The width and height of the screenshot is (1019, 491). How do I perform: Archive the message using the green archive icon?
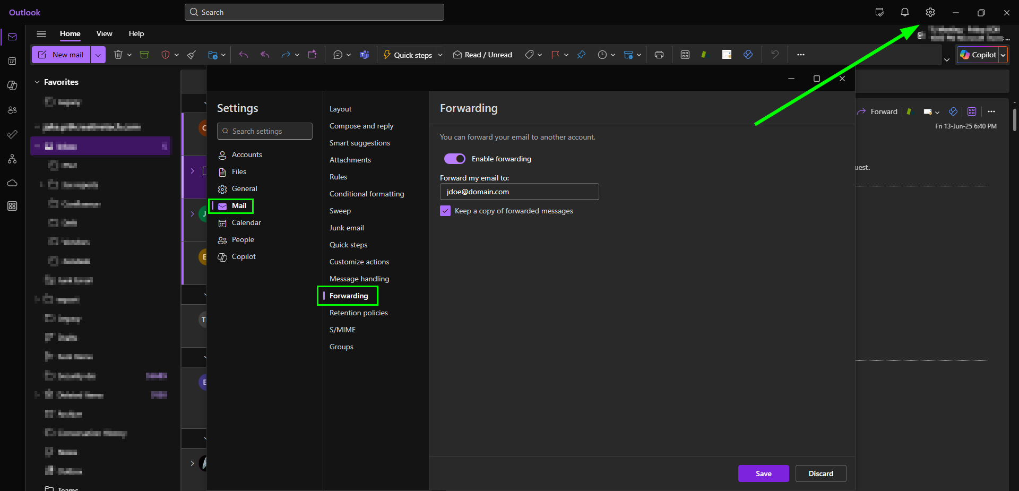point(144,55)
